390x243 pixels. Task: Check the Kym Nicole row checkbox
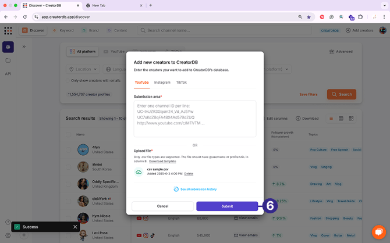click(69, 219)
